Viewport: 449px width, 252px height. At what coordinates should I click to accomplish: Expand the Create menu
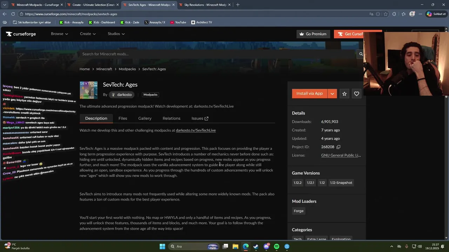[x=88, y=34]
